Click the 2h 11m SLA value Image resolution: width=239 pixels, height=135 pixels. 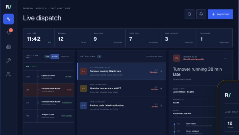coord(155,107)
